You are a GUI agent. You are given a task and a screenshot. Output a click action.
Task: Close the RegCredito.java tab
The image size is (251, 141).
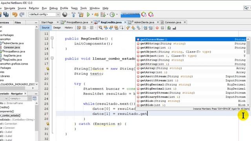coord(125,22)
